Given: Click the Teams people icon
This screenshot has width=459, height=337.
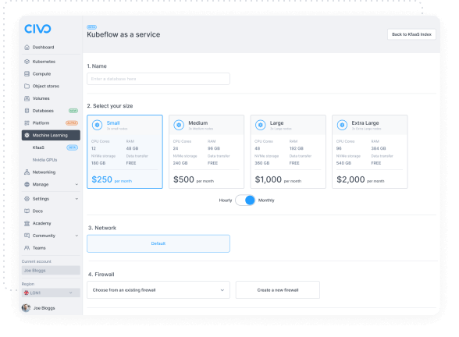Looking at the screenshot, I should tap(27, 248).
